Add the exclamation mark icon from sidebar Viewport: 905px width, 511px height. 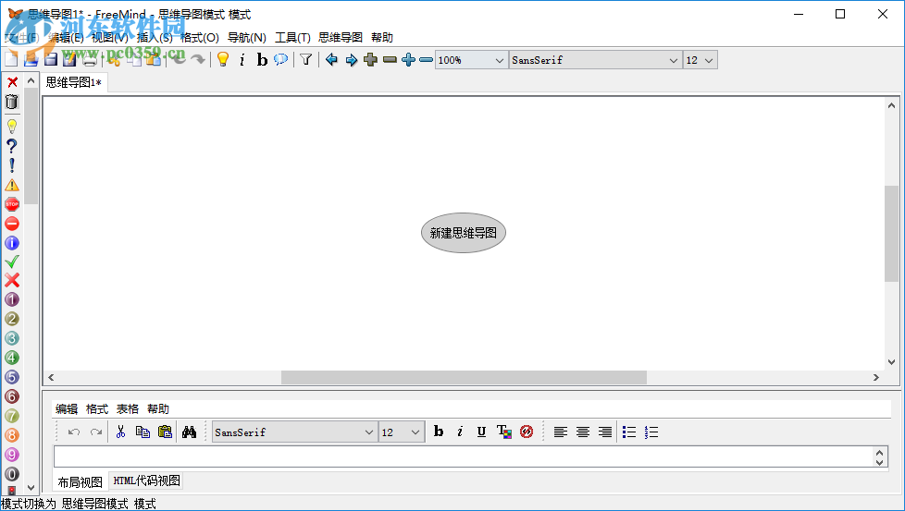12,165
